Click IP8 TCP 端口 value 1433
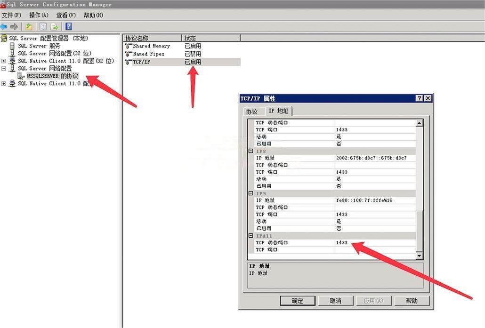The width and height of the screenshot is (485, 328). pyautogui.click(x=342, y=172)
